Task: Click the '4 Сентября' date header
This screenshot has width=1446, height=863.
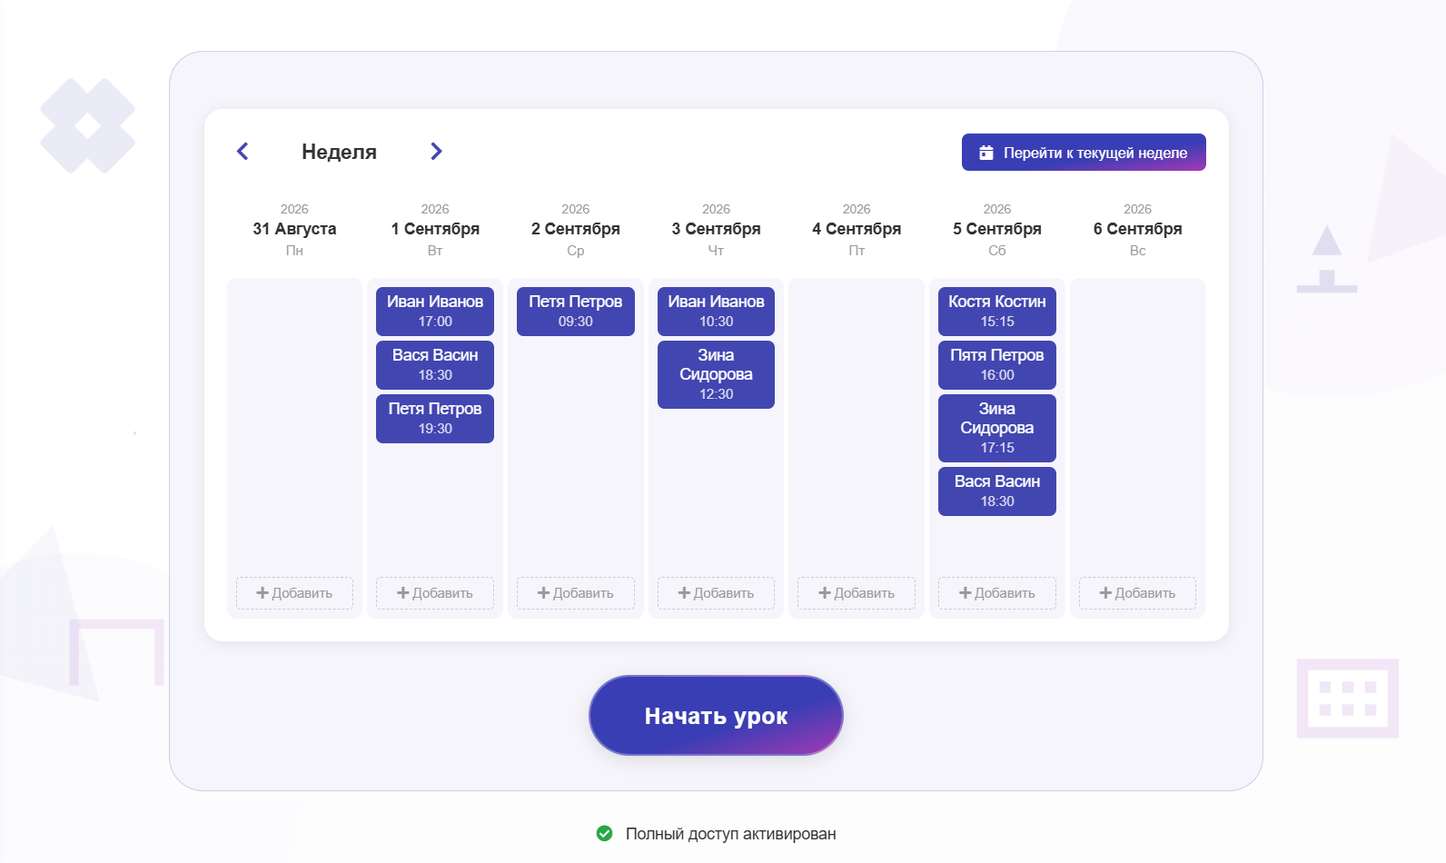Action: [857, 229]
